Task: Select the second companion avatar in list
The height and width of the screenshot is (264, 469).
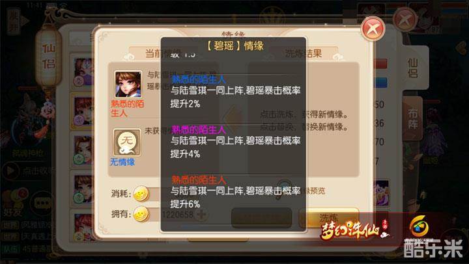Action: 83,111
